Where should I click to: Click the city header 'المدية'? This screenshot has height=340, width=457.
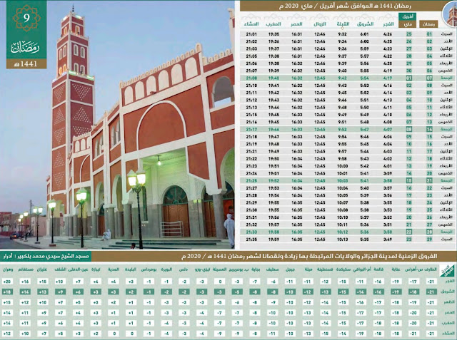(114, 269)
